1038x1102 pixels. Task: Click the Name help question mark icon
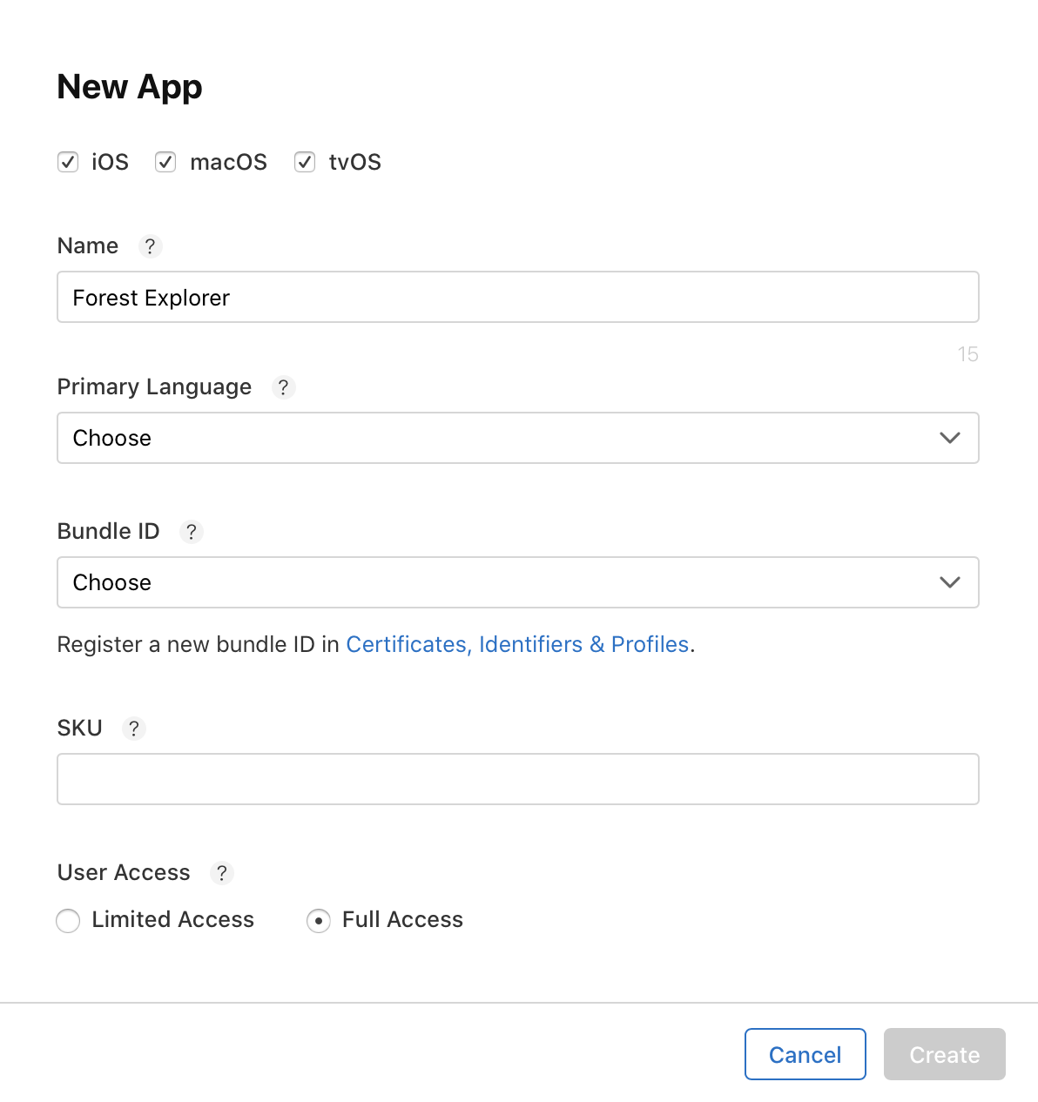coord(150,246)
